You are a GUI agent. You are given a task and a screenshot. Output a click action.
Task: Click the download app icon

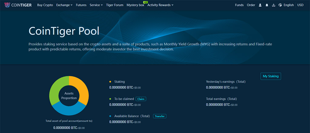274,5
